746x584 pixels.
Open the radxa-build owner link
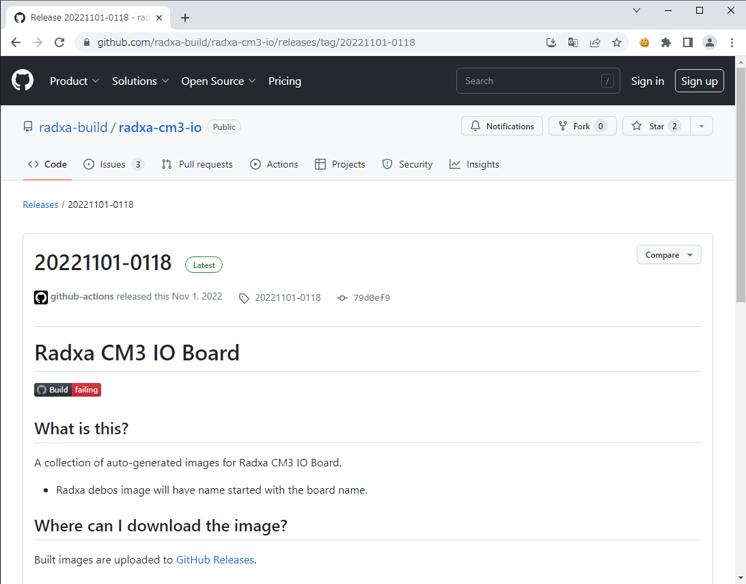73,127
